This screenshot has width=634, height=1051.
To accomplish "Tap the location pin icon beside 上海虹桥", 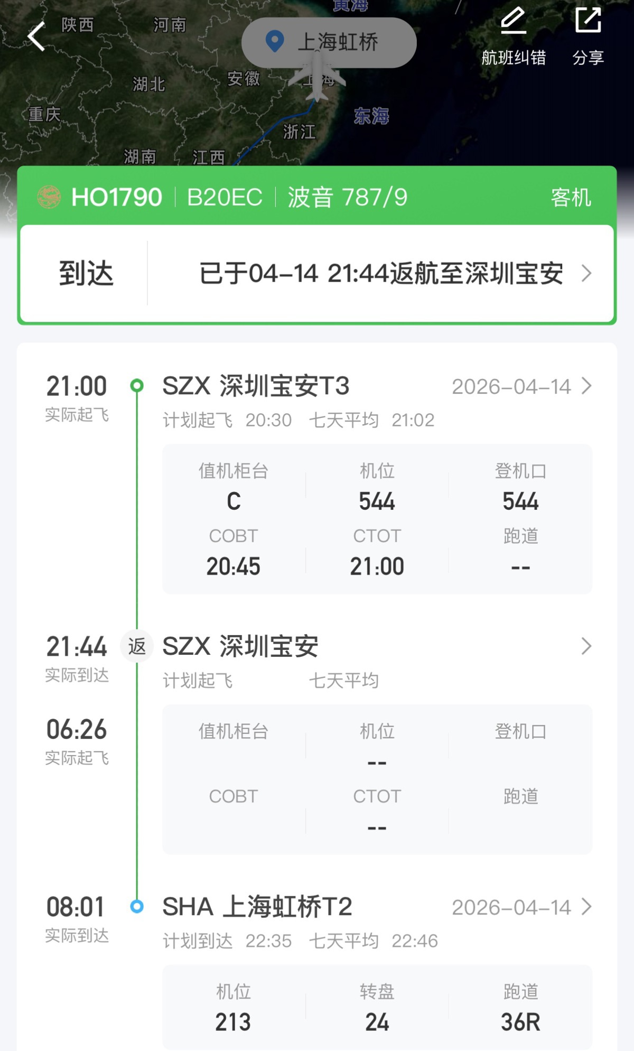I will [275, 42].
